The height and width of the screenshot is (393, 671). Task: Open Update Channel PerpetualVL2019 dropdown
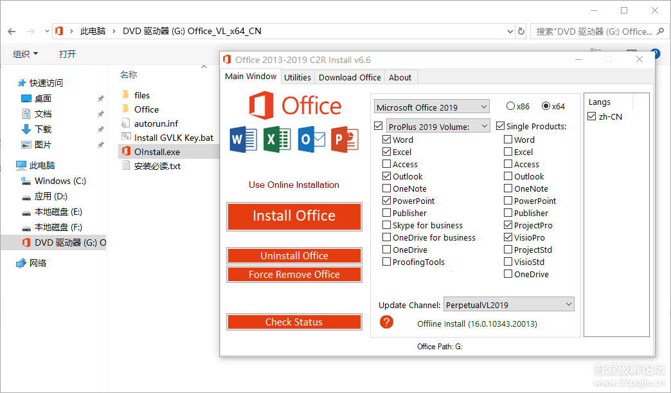point(509,305)
